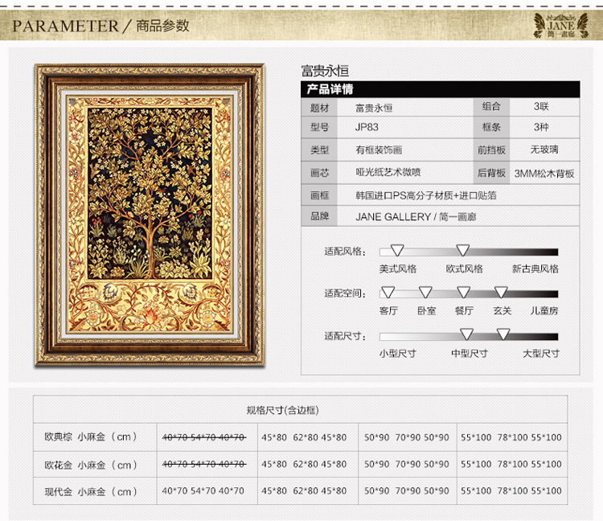The width and height of the screenshot is (603, 521).
Task: Click the 类型 label cell
Action: [x=319, y=150]
